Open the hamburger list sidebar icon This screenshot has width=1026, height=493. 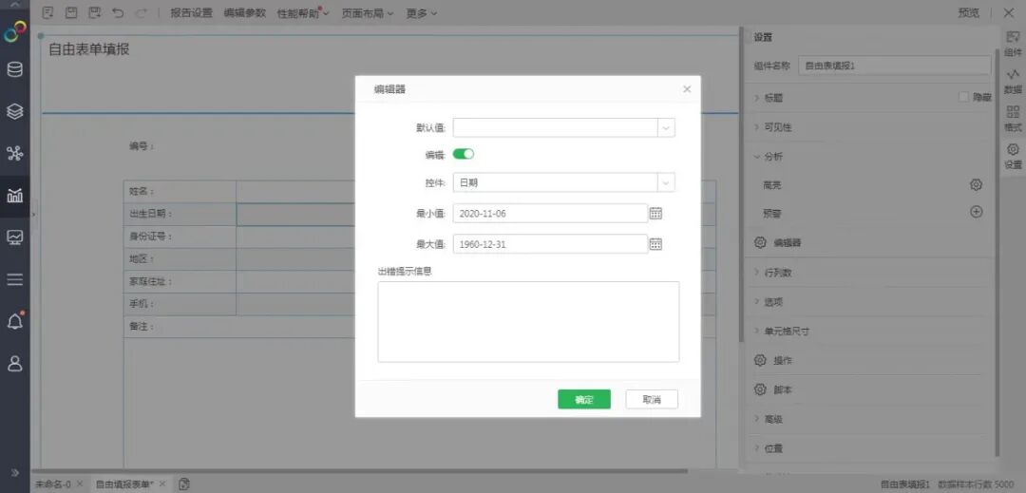click(14, 279)
